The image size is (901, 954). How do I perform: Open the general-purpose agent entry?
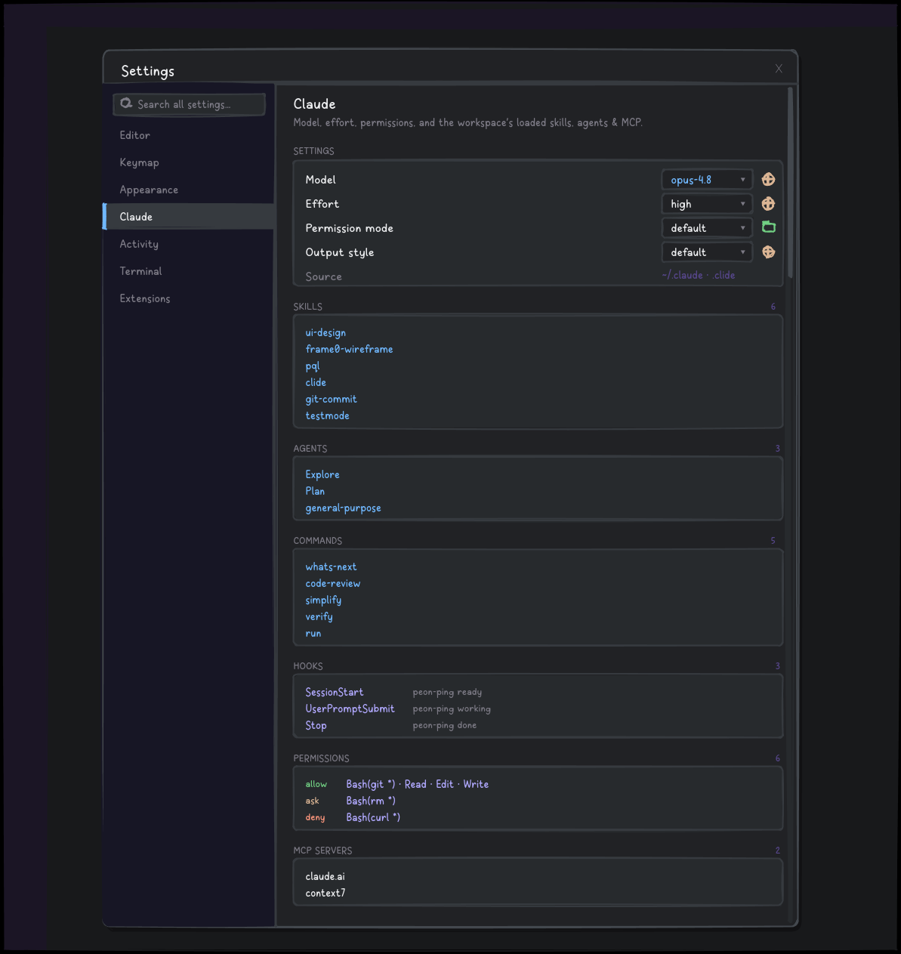pos(343,508)
